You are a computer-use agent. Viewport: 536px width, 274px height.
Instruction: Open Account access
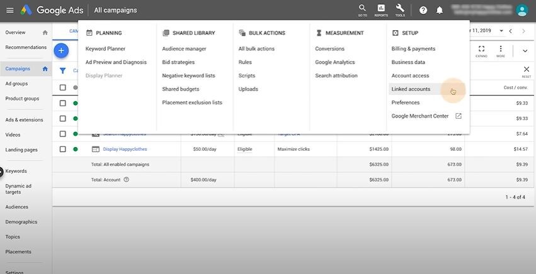coord(410,76)
